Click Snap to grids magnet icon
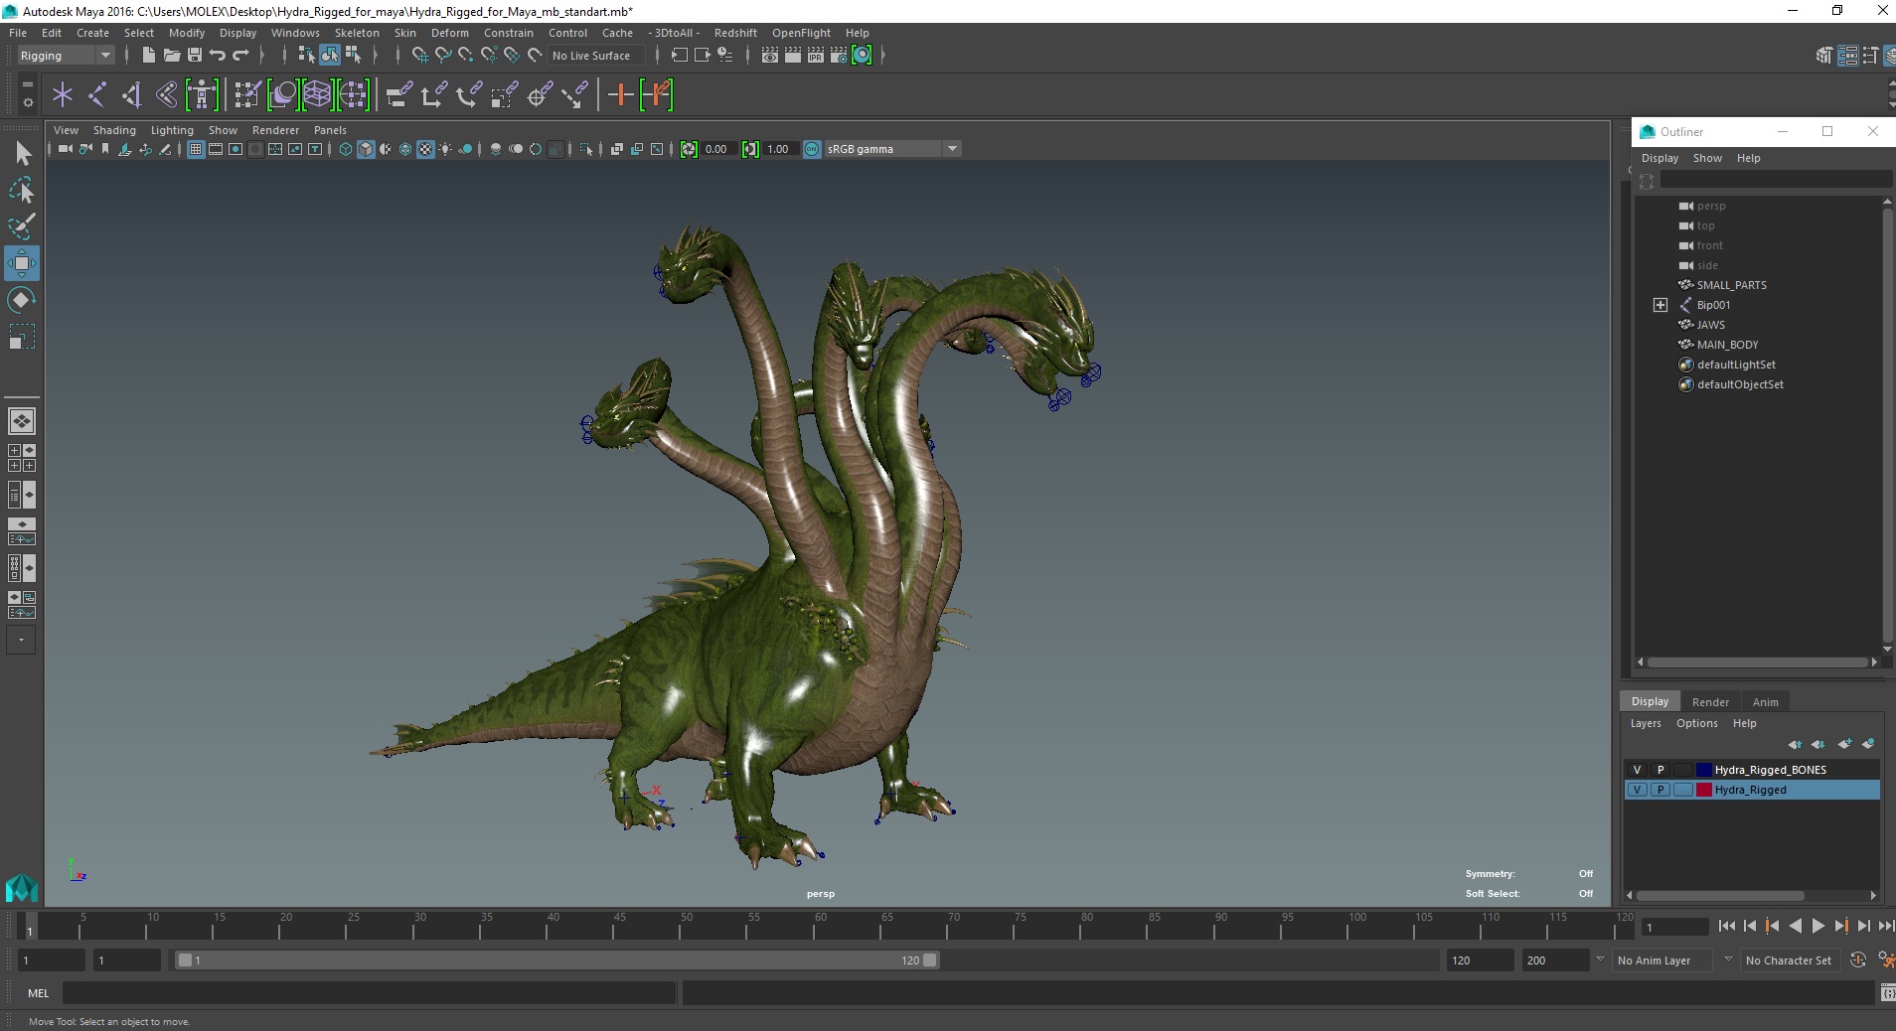Image resolution: width=1896 pixels, height=1031 pixels. point(418,56)
